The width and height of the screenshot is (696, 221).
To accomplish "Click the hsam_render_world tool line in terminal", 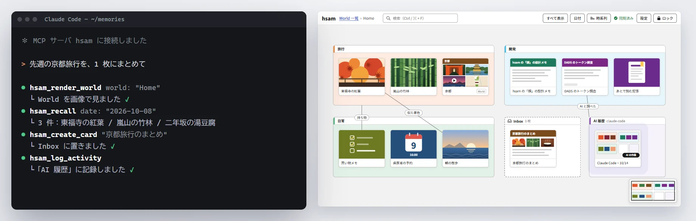I will [x=95, y=87].
